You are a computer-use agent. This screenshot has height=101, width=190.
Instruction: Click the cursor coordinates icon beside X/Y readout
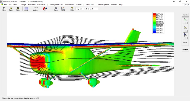[78, 9]
